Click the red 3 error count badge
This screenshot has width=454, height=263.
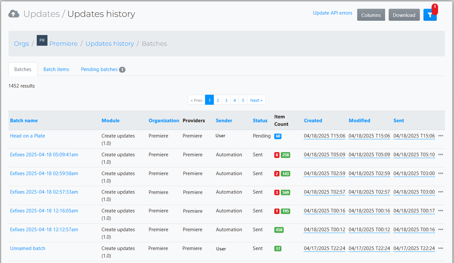click(277, 193)
